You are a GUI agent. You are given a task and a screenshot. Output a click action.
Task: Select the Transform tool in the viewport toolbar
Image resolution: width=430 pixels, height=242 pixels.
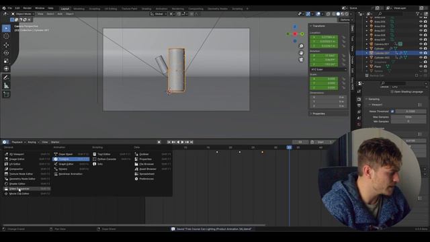6,69
